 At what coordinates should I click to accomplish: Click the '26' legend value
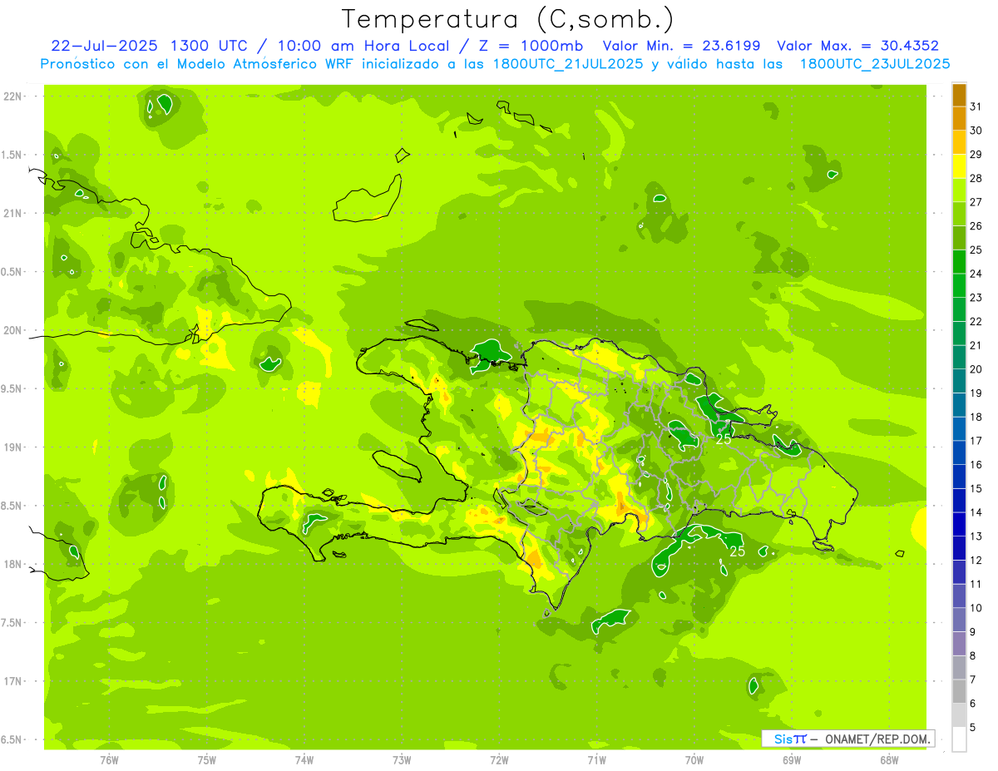(x=976, y=226)
